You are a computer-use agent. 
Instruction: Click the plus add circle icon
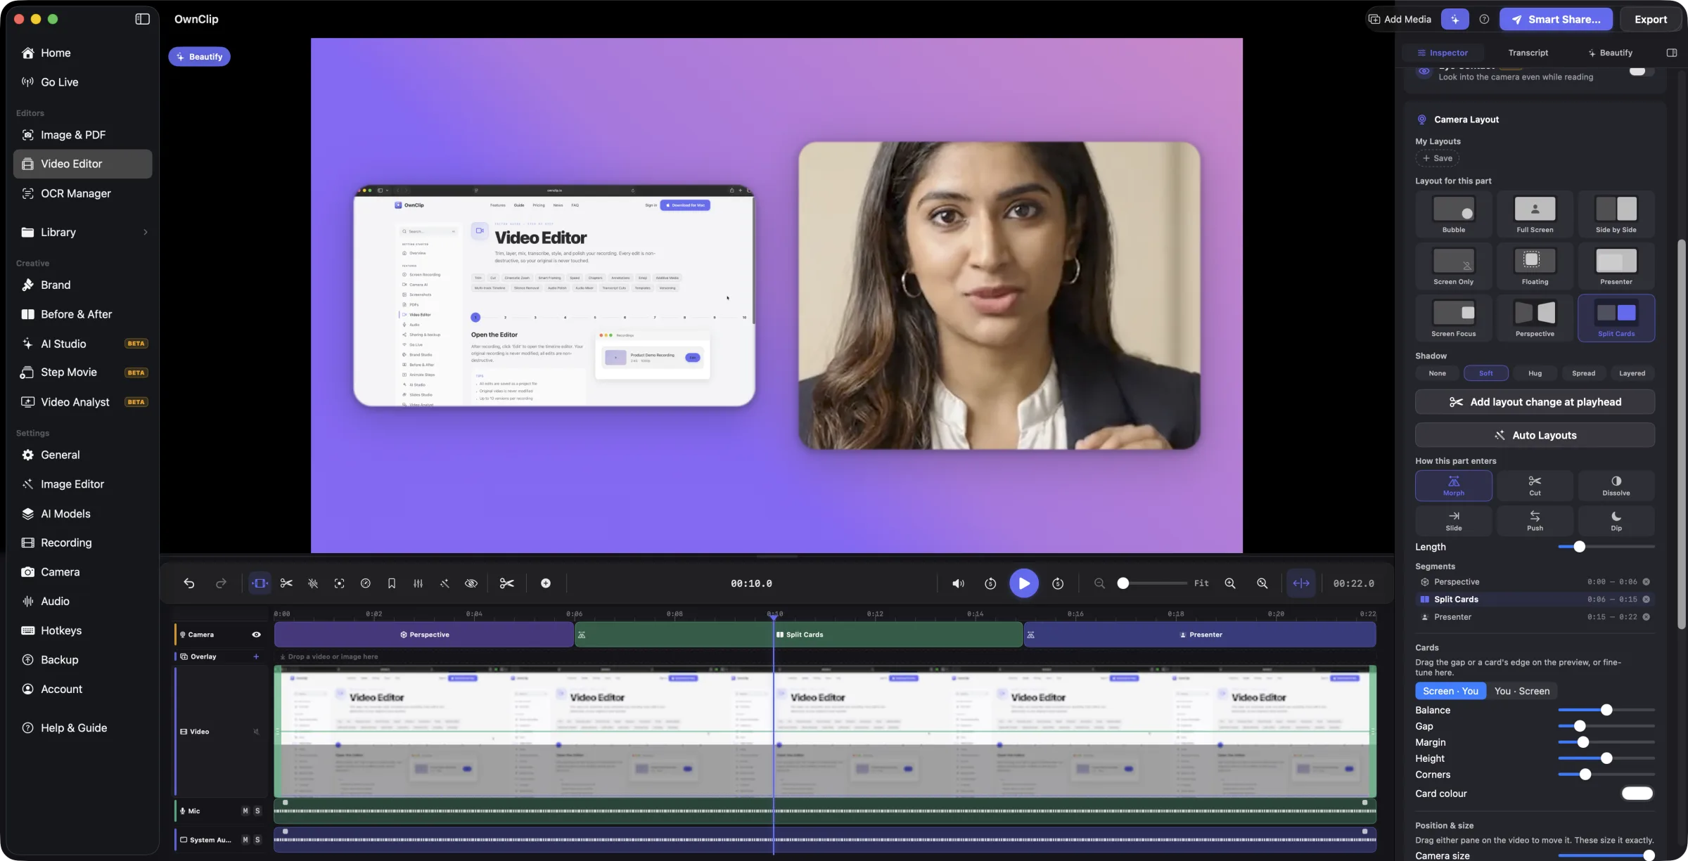click(x=546, y=583)
